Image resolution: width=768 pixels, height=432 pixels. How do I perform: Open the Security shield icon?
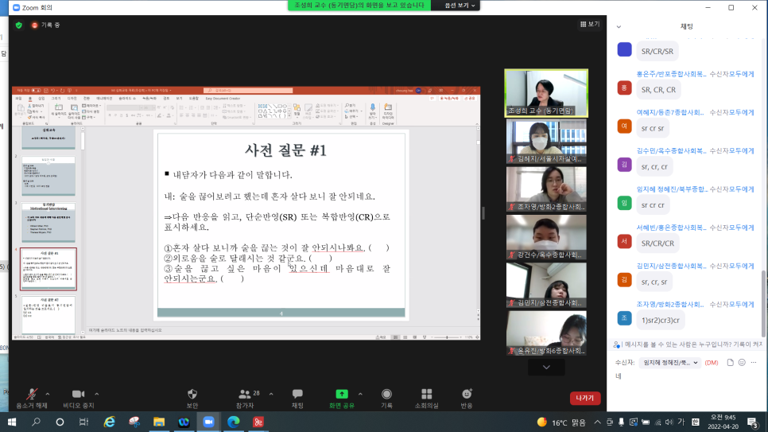(192, 395)
